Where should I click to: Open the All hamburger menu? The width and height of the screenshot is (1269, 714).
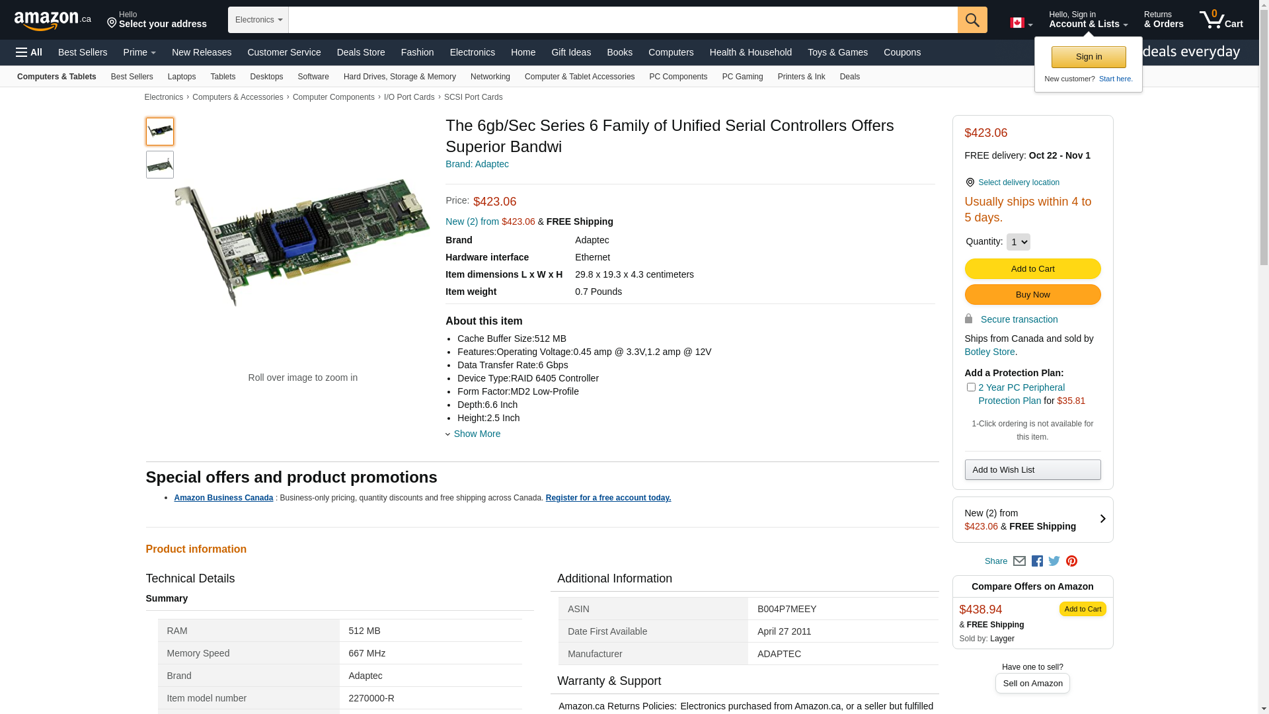[x=29, y=52]
